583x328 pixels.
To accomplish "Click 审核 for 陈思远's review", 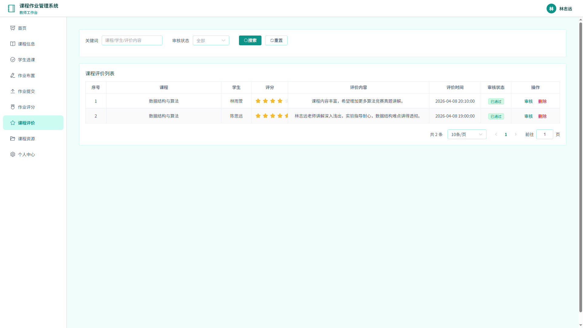I will (x=529, y=116).
